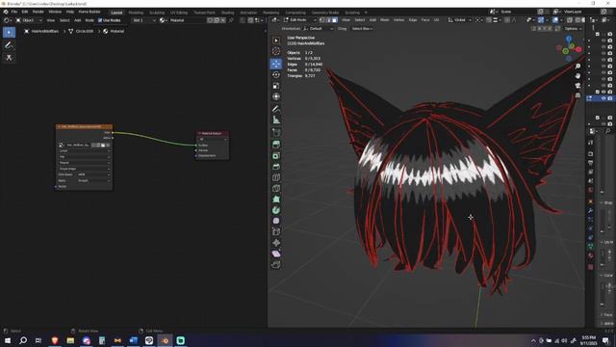Switch to the UV Editing workspace tab
The image size is (616, 347).
[179, 13]
